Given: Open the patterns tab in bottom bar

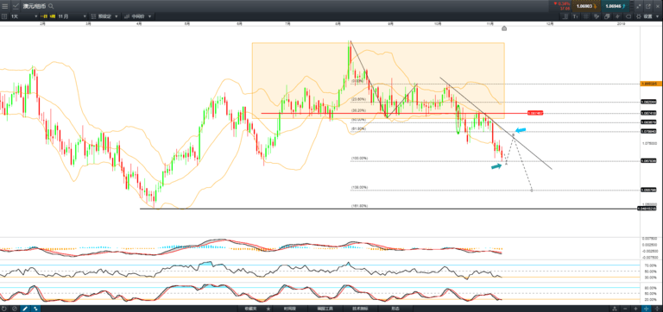Looking at the screenshot, I should click(395, 309).
